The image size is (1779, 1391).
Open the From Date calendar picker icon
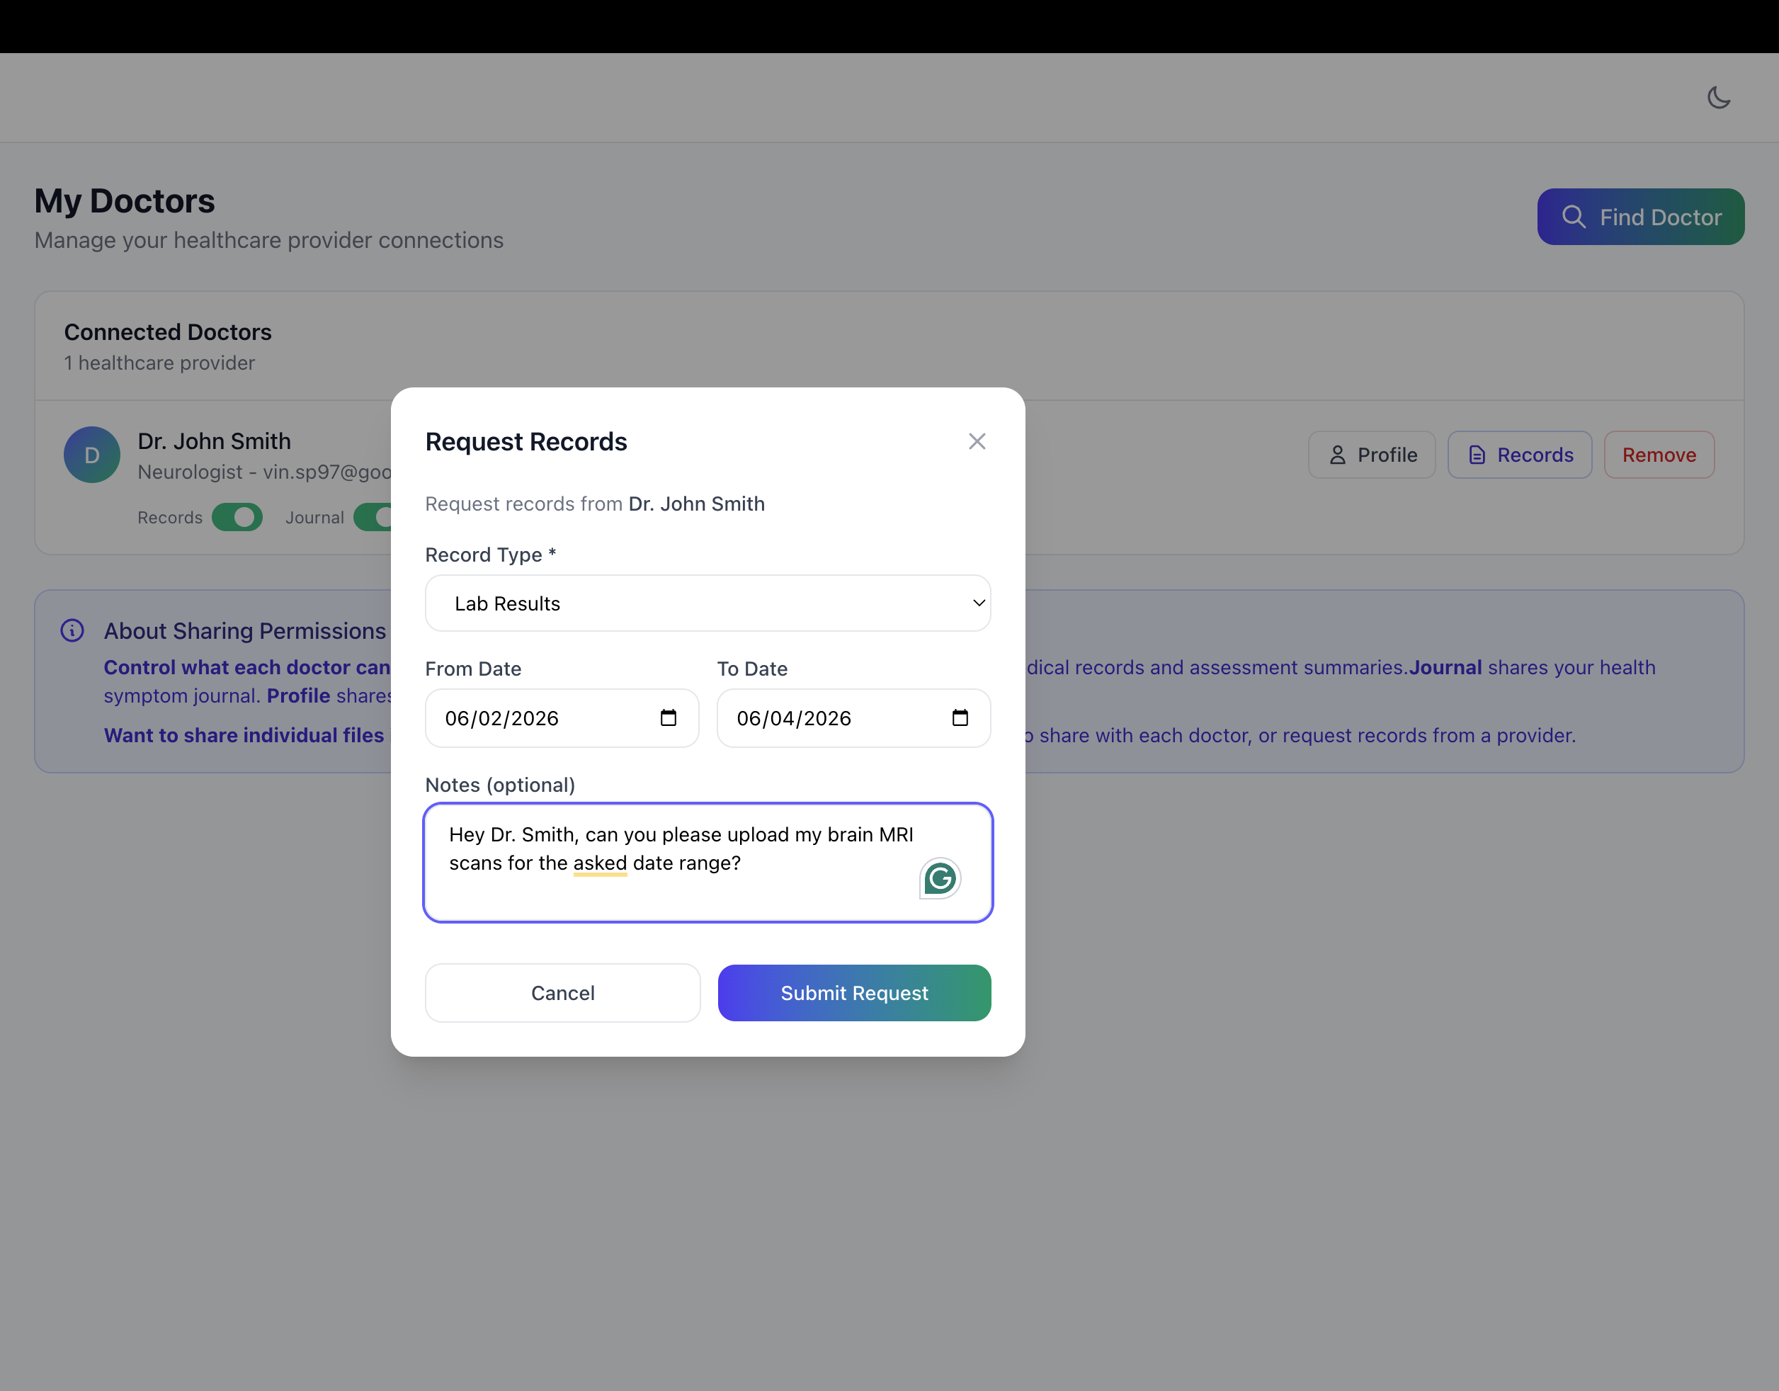tap(668, 717)
